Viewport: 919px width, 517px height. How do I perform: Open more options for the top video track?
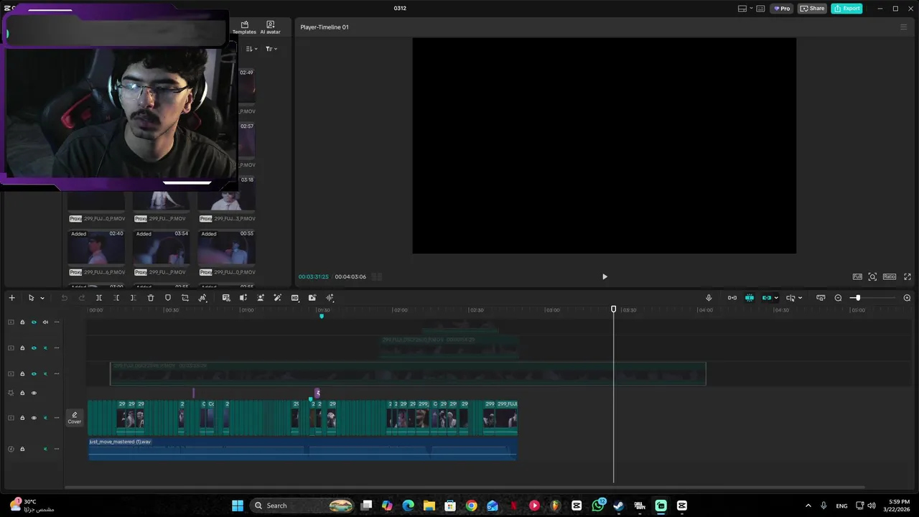click(57, 322)
